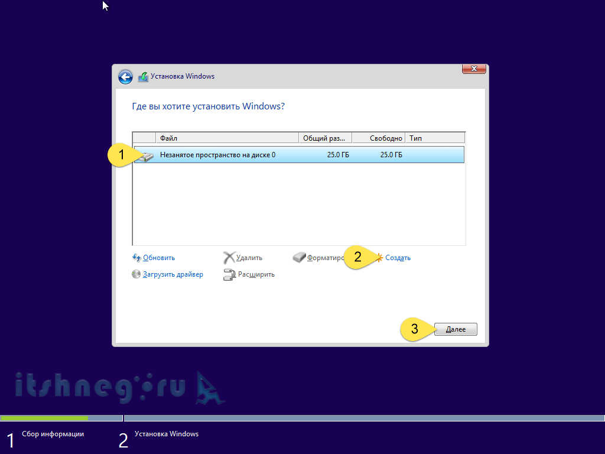Click the Общий раз... column header

tap(326, 138)
